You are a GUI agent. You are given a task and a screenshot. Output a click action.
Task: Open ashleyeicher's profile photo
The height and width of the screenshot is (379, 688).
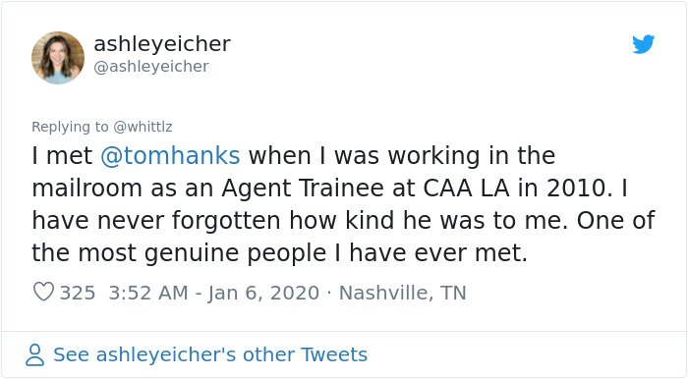pyautogui.click(x=58, y=58)
